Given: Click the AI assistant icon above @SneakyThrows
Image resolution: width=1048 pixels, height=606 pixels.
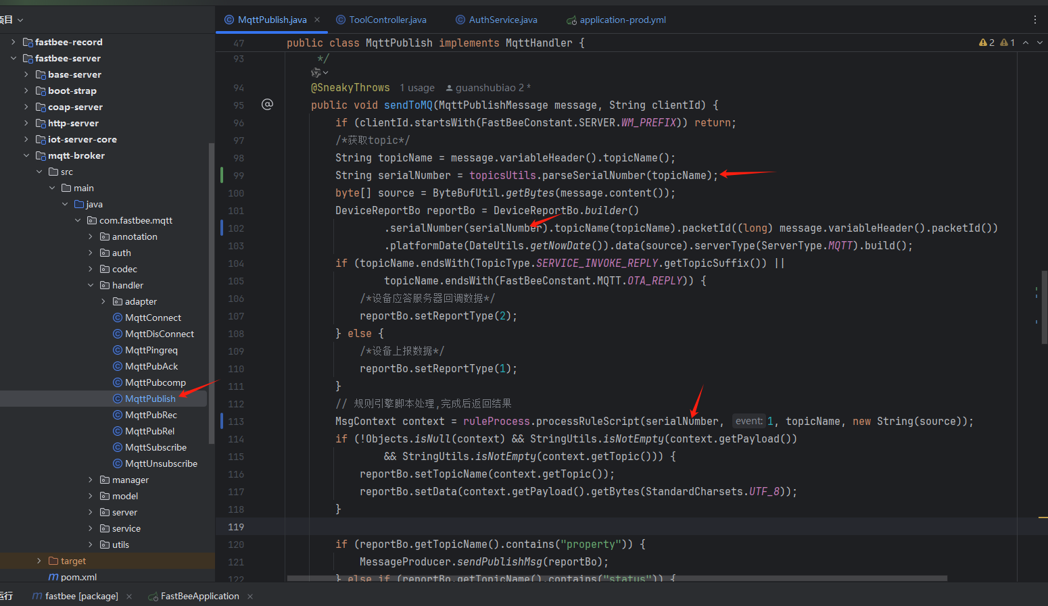Looking at the screenshot, I should click(x=319, y=72).
